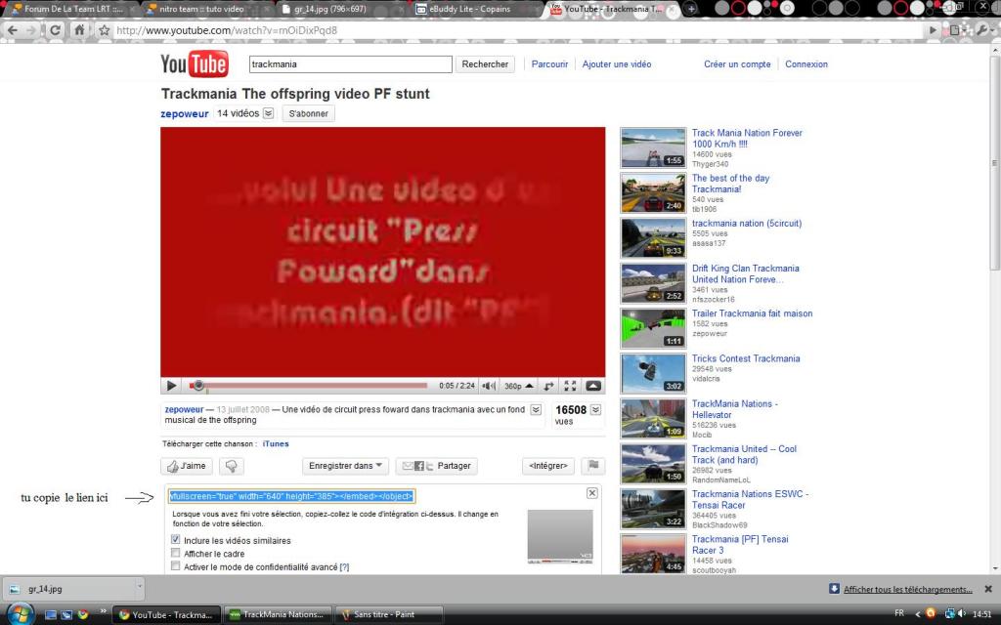Click the YouTube search field
This screenshot has height=625, width=1001.
tap(351, 63)
